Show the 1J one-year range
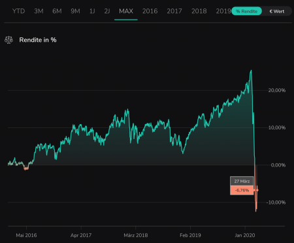The height and width of the screenshot is (243, 294). (x=92, y=11)
